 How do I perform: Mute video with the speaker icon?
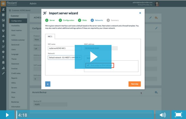pyautogui.click(x=163, y=115)
